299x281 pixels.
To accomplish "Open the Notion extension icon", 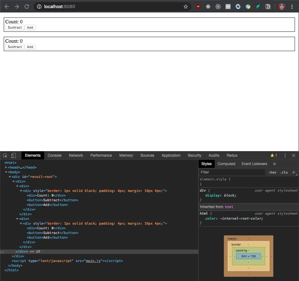I will [x=268, y=7].
